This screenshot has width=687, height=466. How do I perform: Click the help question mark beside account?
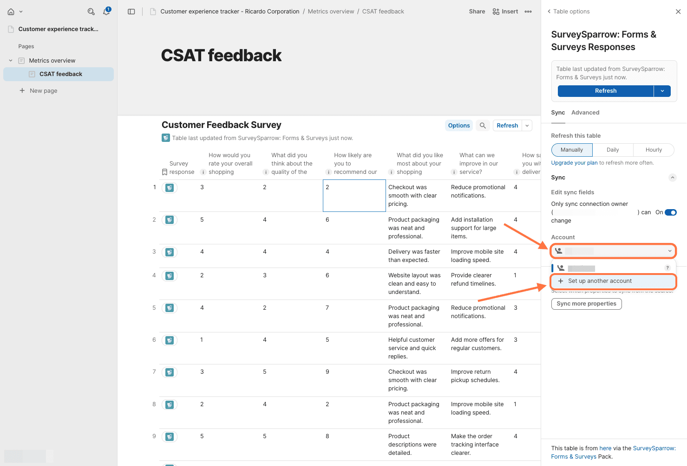click(667, 268)
